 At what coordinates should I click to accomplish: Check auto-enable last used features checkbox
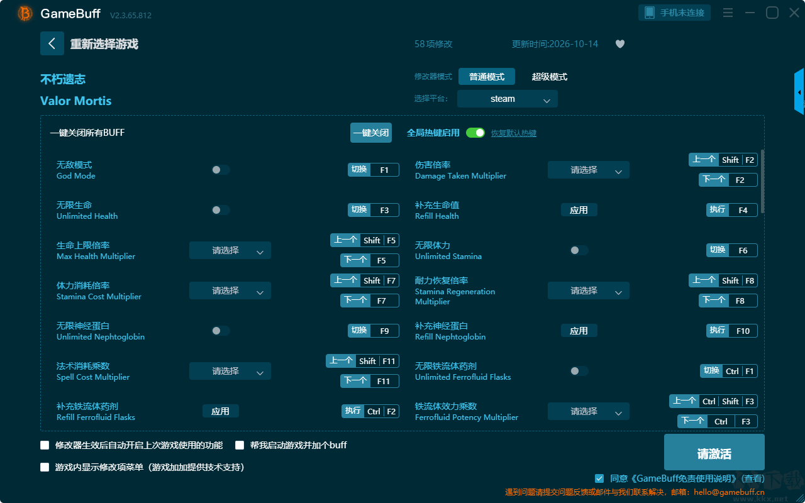point(45,445)
